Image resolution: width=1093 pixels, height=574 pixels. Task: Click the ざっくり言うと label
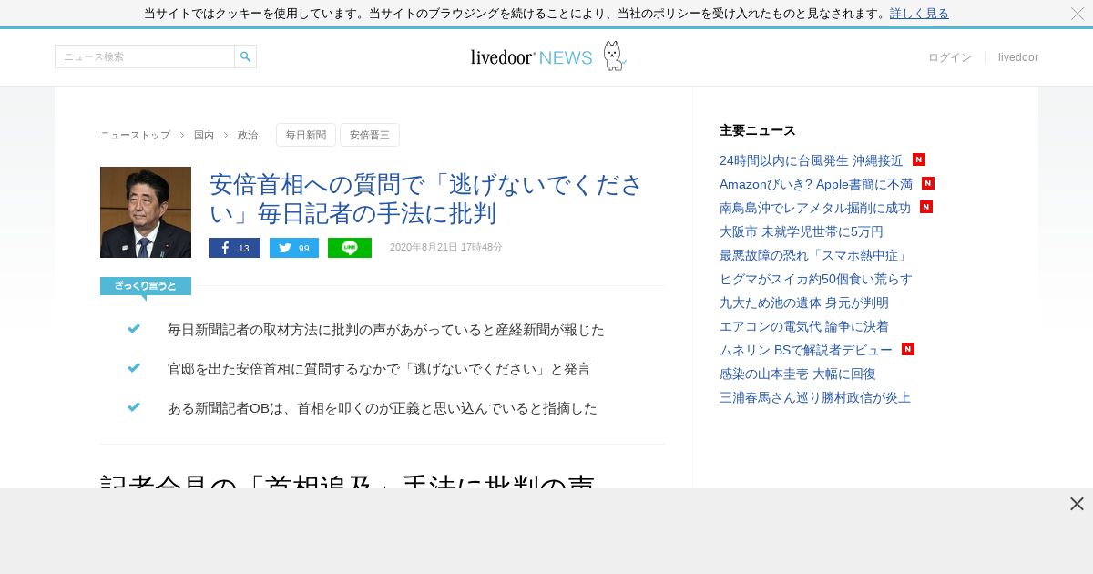coord(146,286)
